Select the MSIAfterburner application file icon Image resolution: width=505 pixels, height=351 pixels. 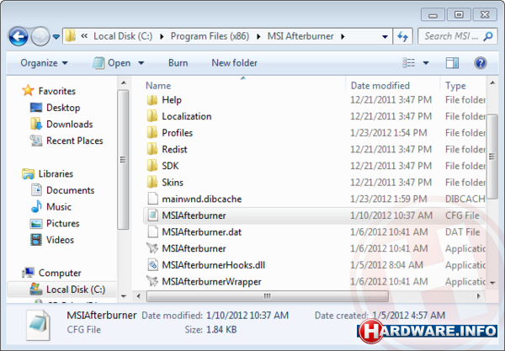click(x=152, y=248)
